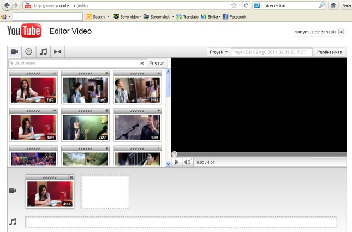Expand the Proyek dropdown
Screen dimensions: 352x232
(218, 52)
